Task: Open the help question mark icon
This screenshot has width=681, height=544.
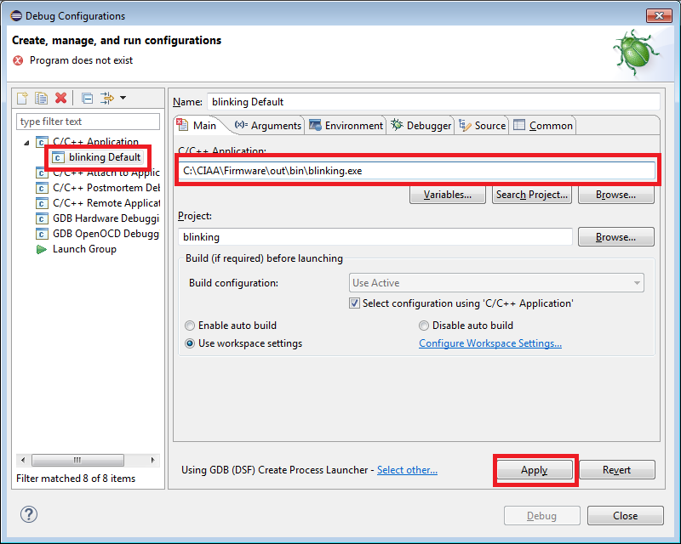Action: (29, 514)
